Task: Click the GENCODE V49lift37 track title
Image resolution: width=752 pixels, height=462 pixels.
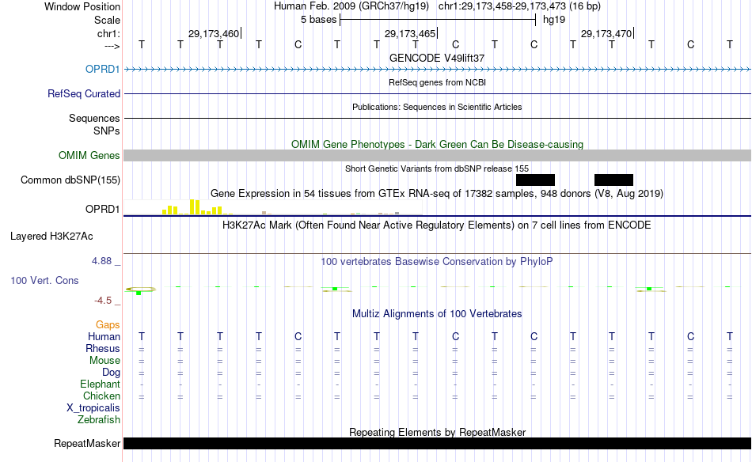Action: coord(437,58)
